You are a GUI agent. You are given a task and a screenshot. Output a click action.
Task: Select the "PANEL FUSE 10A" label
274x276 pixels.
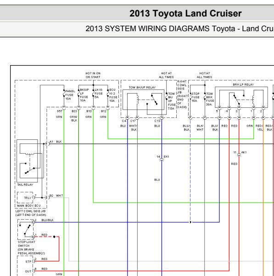tap(70, 95)
